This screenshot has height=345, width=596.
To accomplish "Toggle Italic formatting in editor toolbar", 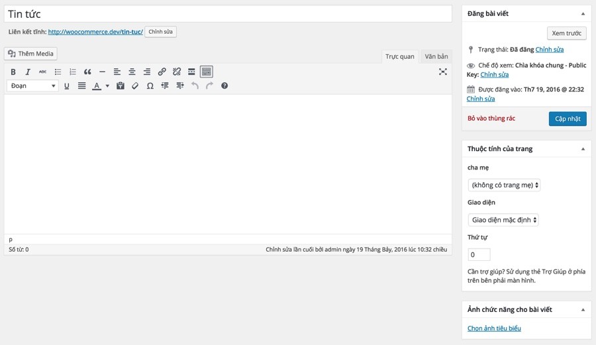I will 28,72.
